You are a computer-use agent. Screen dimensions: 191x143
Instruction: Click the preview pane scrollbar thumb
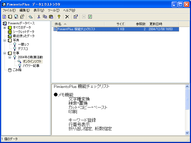pyautogui.click(x=187, y=99)
